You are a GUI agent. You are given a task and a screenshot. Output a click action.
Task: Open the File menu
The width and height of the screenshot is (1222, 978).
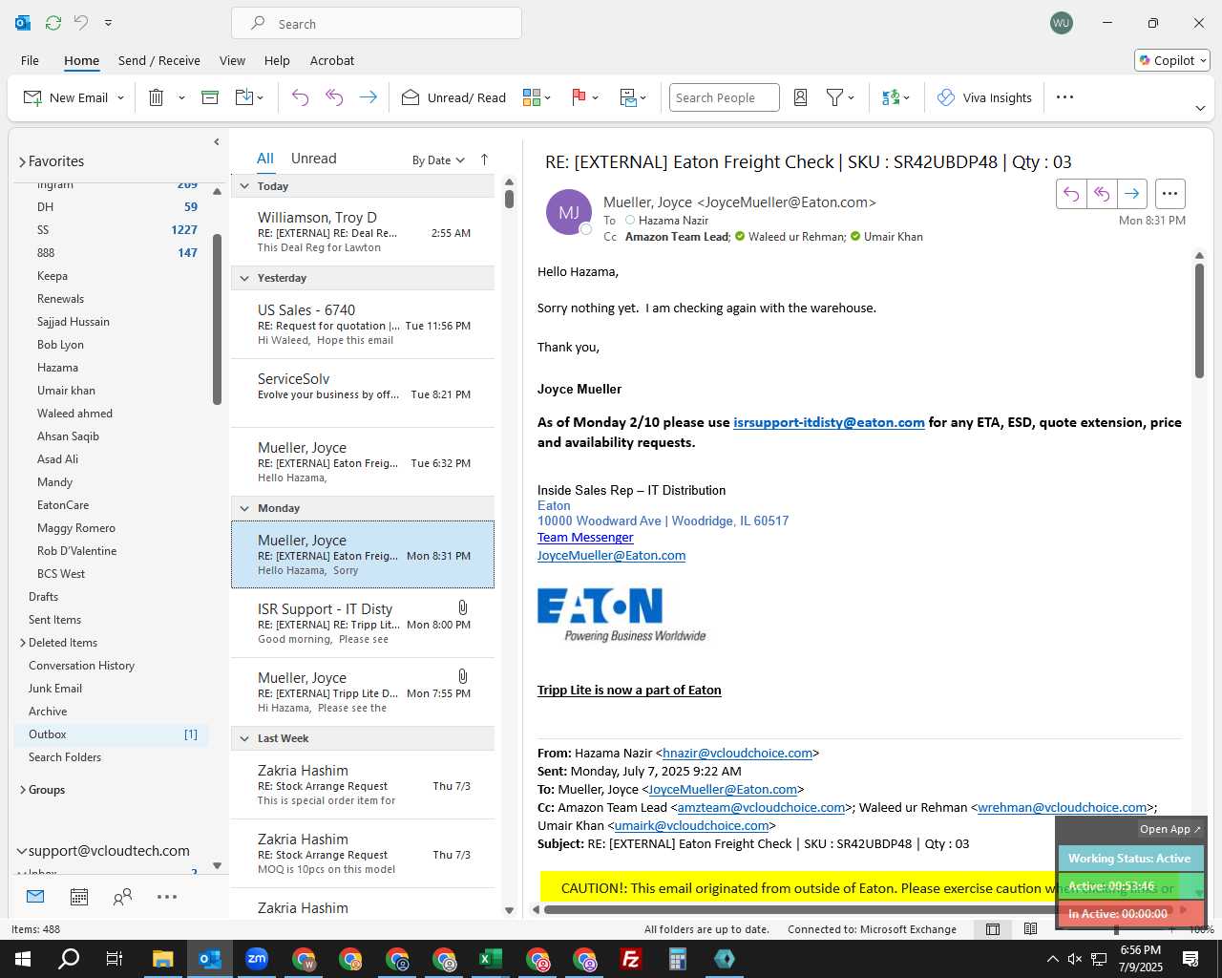click(30, 60)
